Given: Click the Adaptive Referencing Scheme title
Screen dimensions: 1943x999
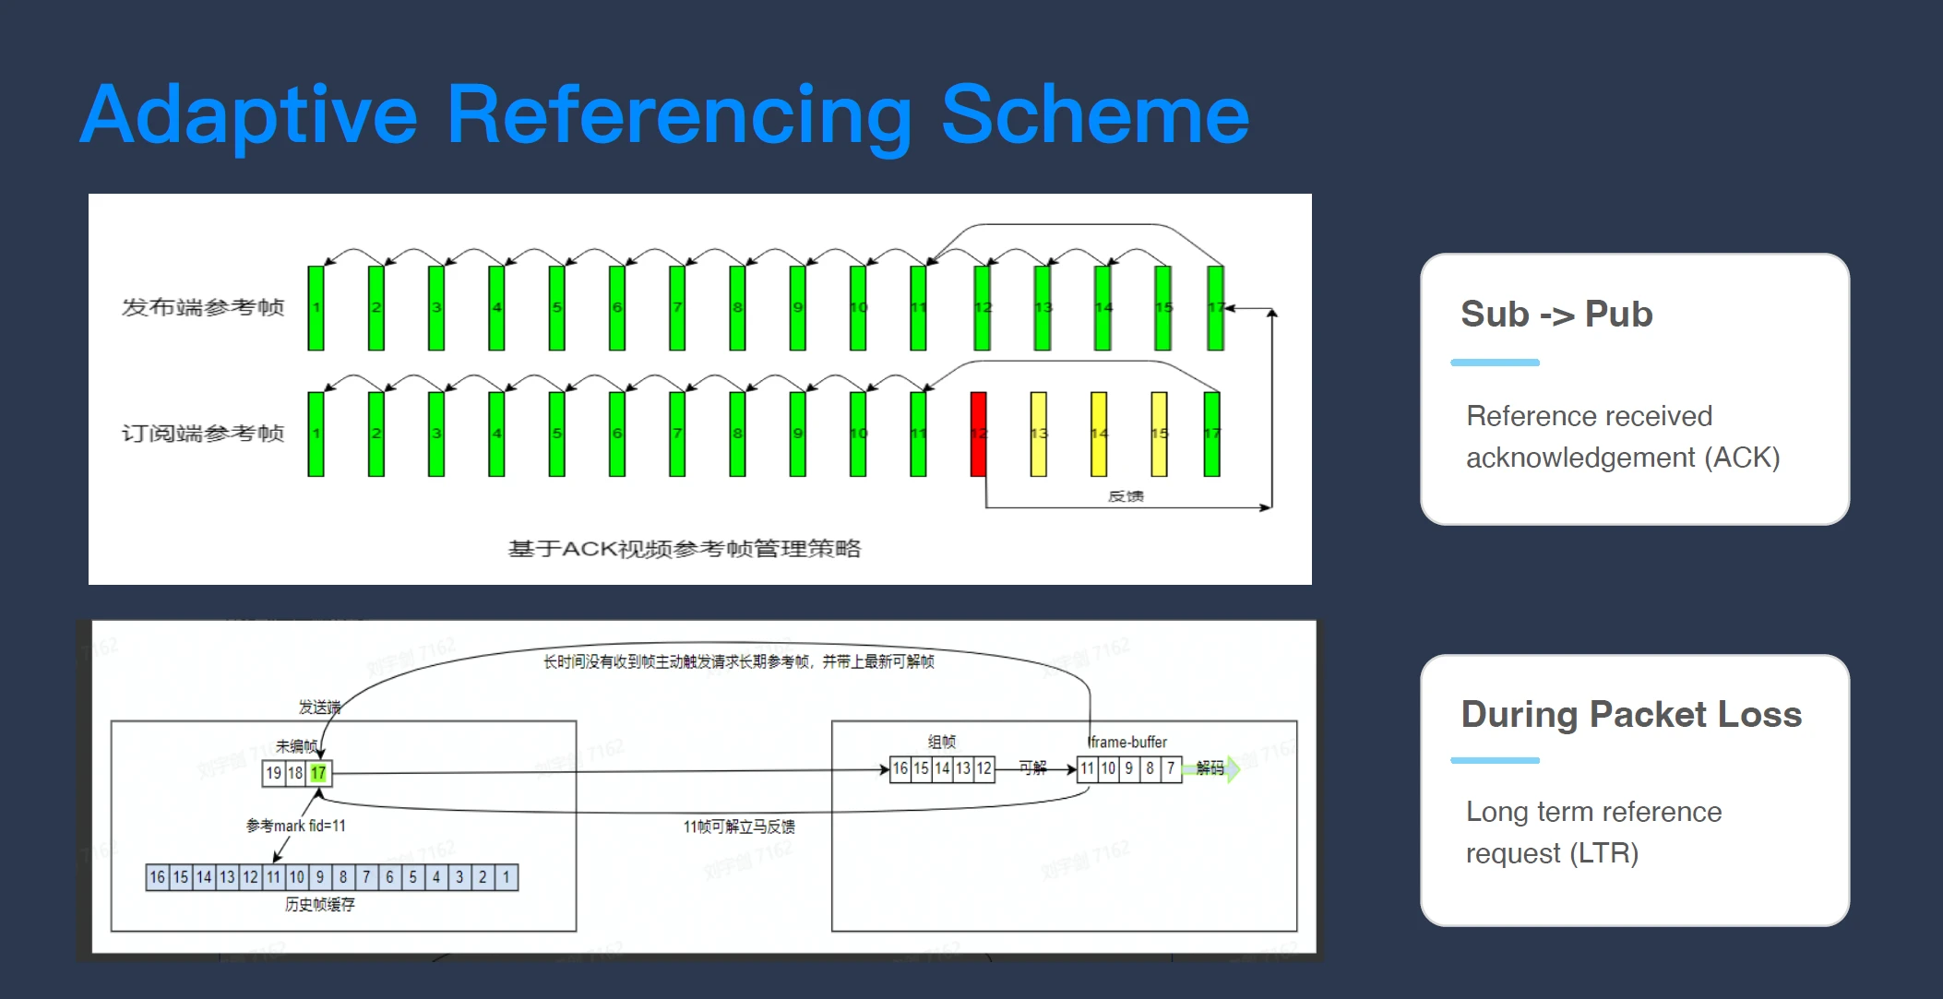Looking at the screenshot, I should pos(664,114).
